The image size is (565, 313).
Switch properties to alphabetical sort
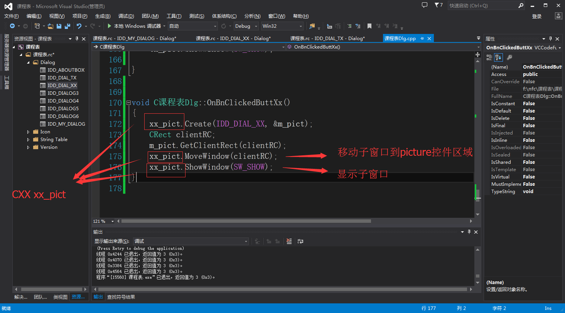coord(498,57)
